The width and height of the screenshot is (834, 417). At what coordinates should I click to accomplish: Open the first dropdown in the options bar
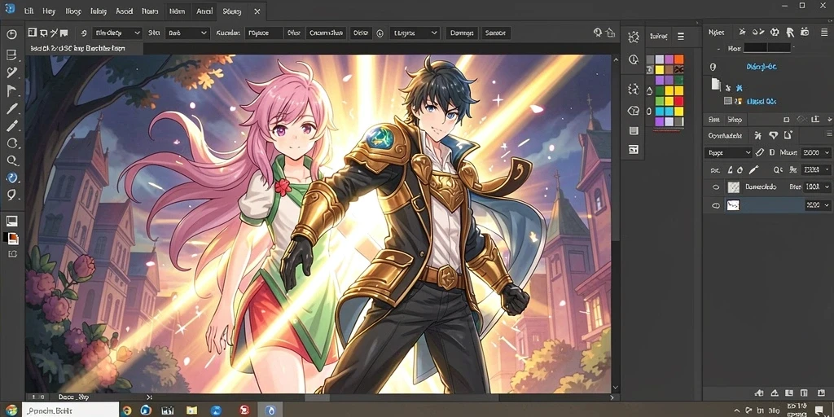117,33
